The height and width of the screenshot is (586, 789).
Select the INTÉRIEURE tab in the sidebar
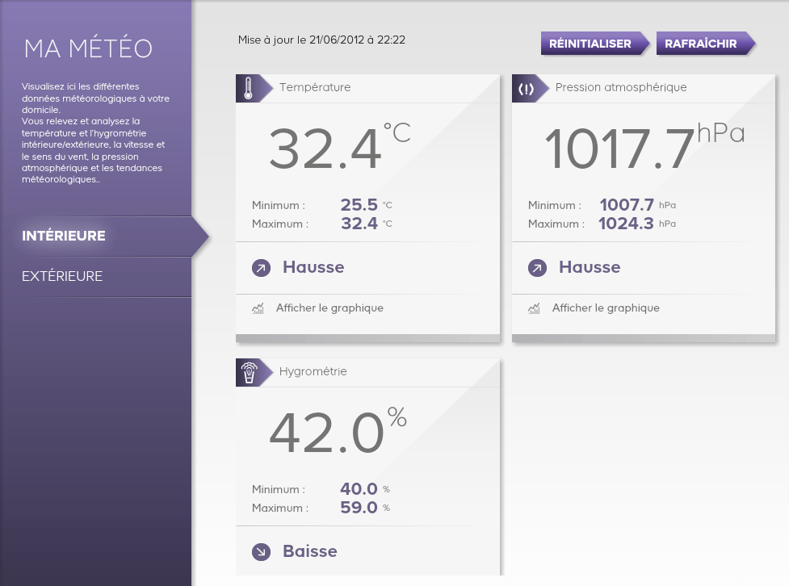coord(95,236)
